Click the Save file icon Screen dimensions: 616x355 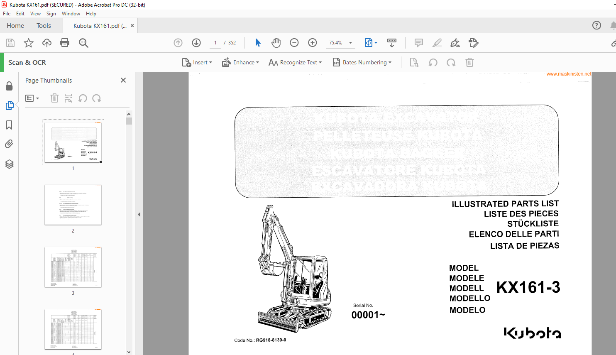(10, 43)
